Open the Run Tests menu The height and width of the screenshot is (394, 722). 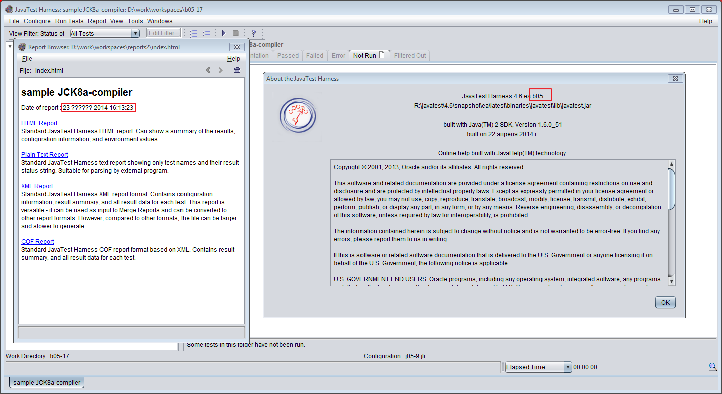(x=69, y=21)
